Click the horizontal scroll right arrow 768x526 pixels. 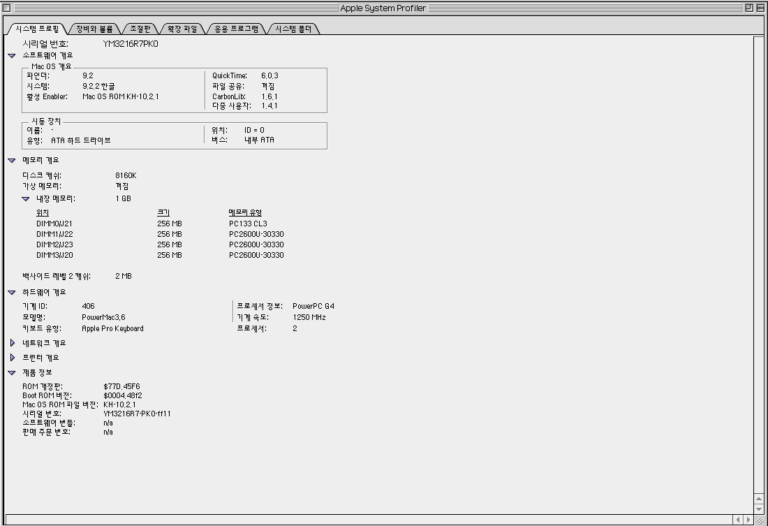coord(748,520)
